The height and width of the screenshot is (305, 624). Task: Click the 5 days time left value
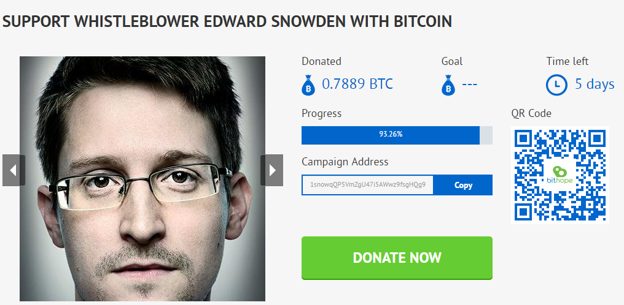(x=595, y=84)
